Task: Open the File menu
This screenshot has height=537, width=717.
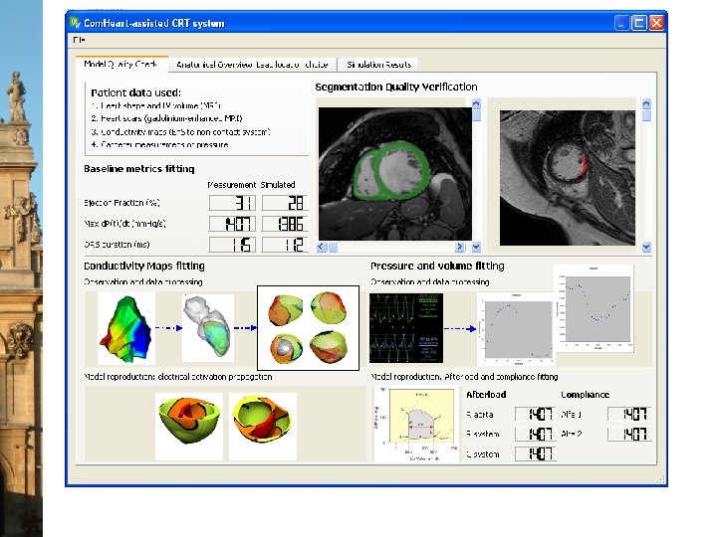Action: coord(79,40)
